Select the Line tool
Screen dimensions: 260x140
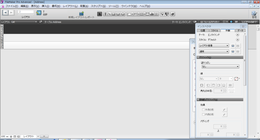(109, 14)
